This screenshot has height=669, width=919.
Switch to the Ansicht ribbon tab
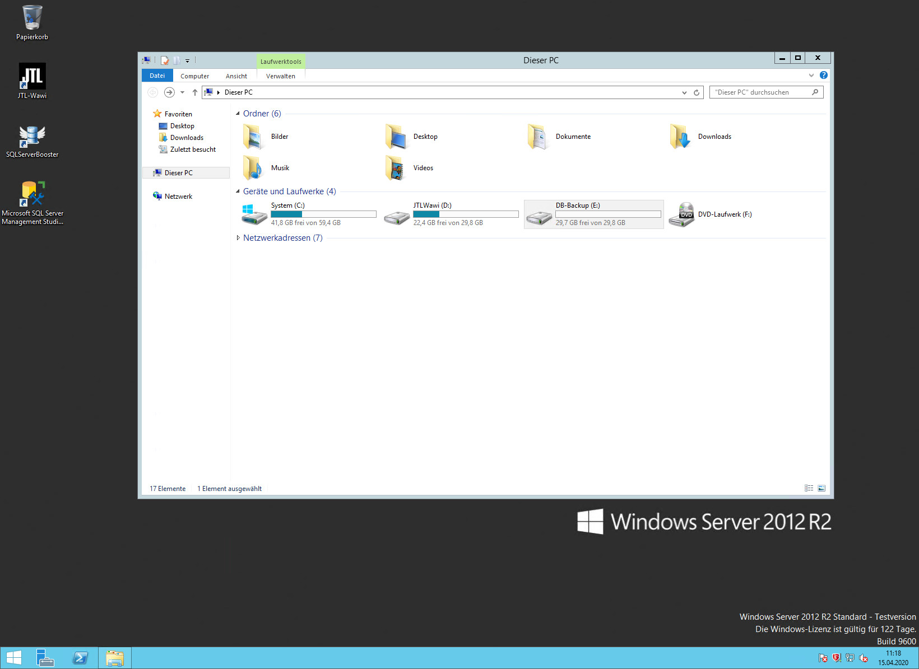pos(236,76)
